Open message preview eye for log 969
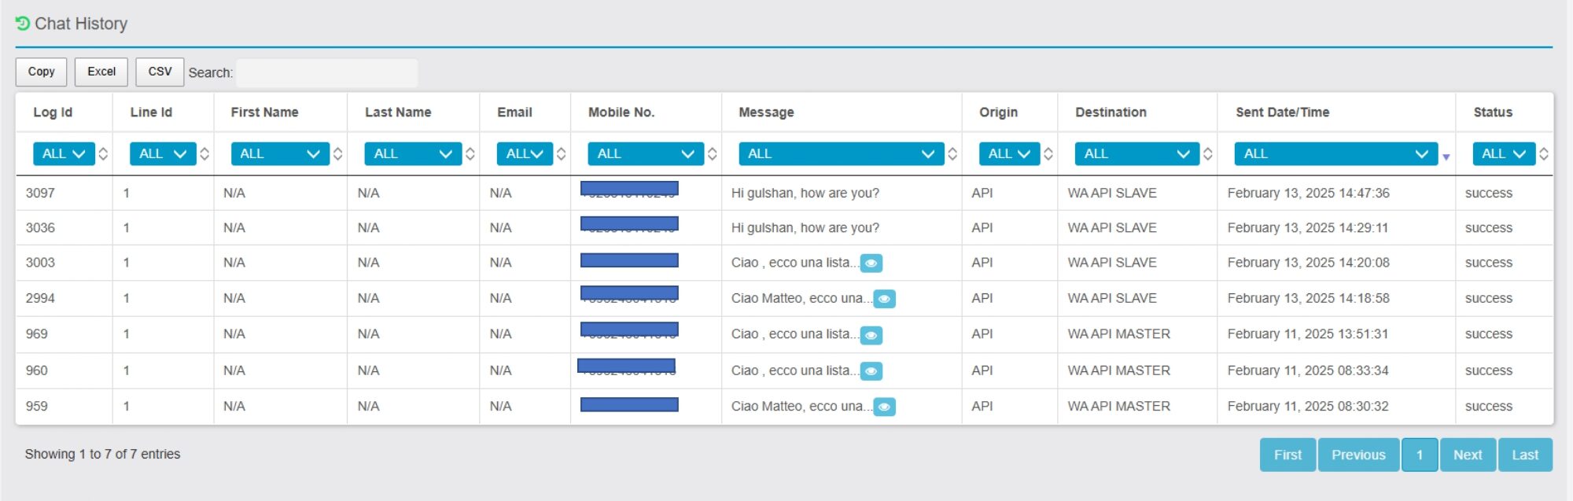Screen dimensions: 1573x501 coord(871,335)
